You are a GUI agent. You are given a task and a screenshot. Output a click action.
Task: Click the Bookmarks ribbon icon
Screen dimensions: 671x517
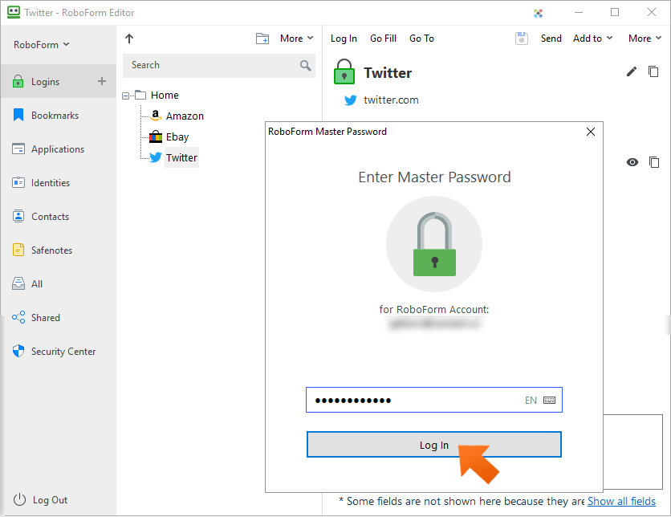click(18, 115)
